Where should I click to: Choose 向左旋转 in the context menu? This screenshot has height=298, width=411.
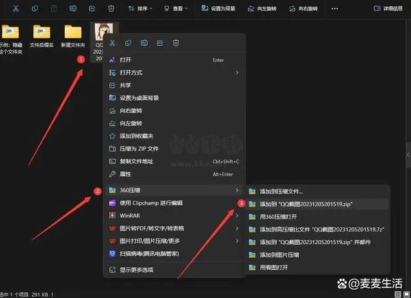point(174,123)
